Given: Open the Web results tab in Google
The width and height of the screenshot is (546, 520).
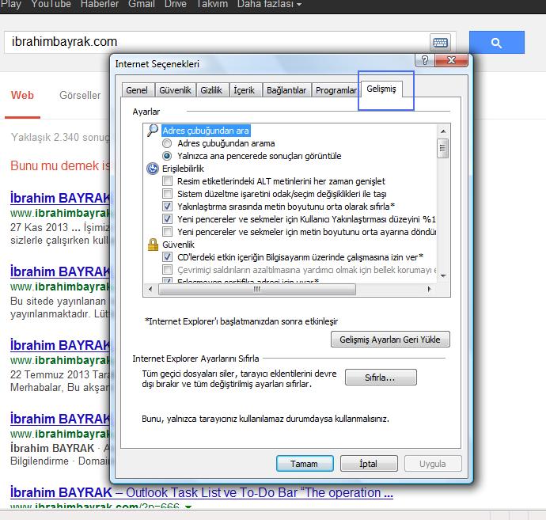Looking at the screenshot, I should coord(22,95).
